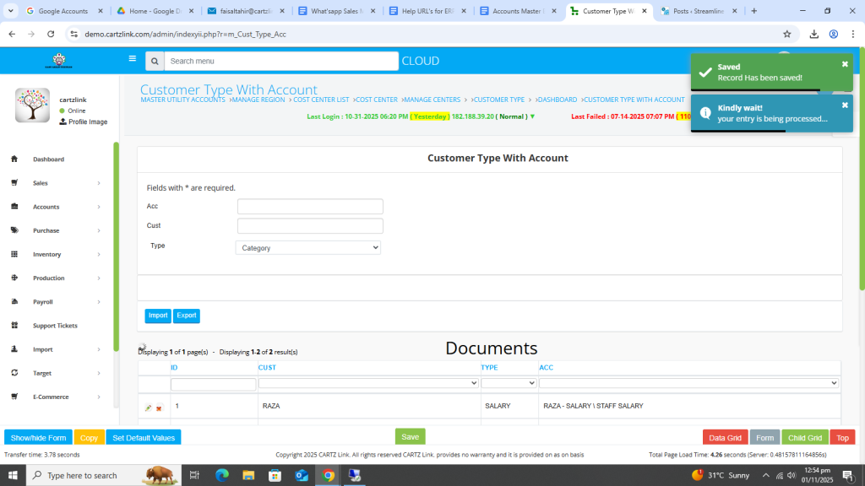The image size is (865, 486).
Task: Click the green Save button
Action: 410,437
